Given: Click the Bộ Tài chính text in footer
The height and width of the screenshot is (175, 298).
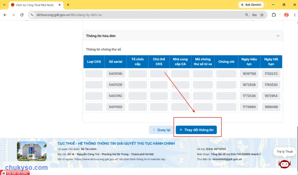Looking at the screenshot, I should 89,149.
